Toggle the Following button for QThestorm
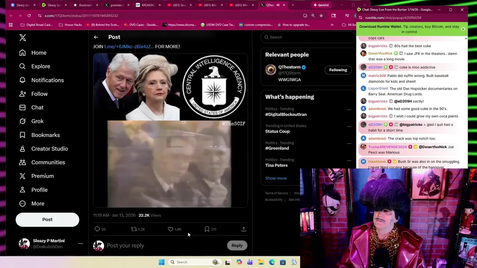This screenshot has width=477, height=268. tap(338, 70)
